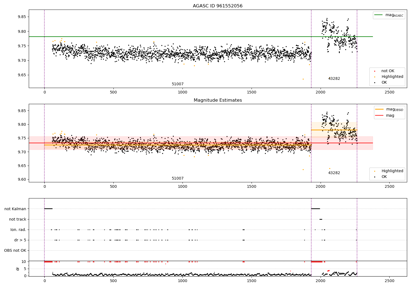The image size is (411, 287).
Task: Click the 2500 x-axis tick of bottom plot
Action: point(390,281)
